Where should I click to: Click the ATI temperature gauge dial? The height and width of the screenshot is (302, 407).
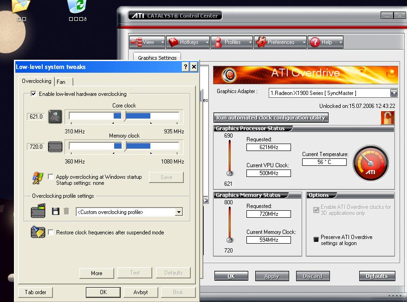click(x=371, y=163)
